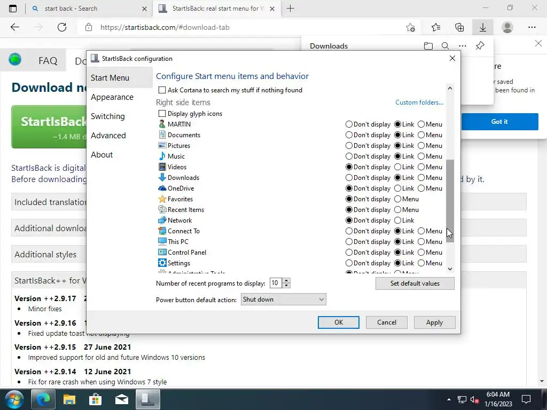Open Mail app from taskbar
Image resolution: width=547 pixels, height=410 pixels.
click(x=121, y=399)
